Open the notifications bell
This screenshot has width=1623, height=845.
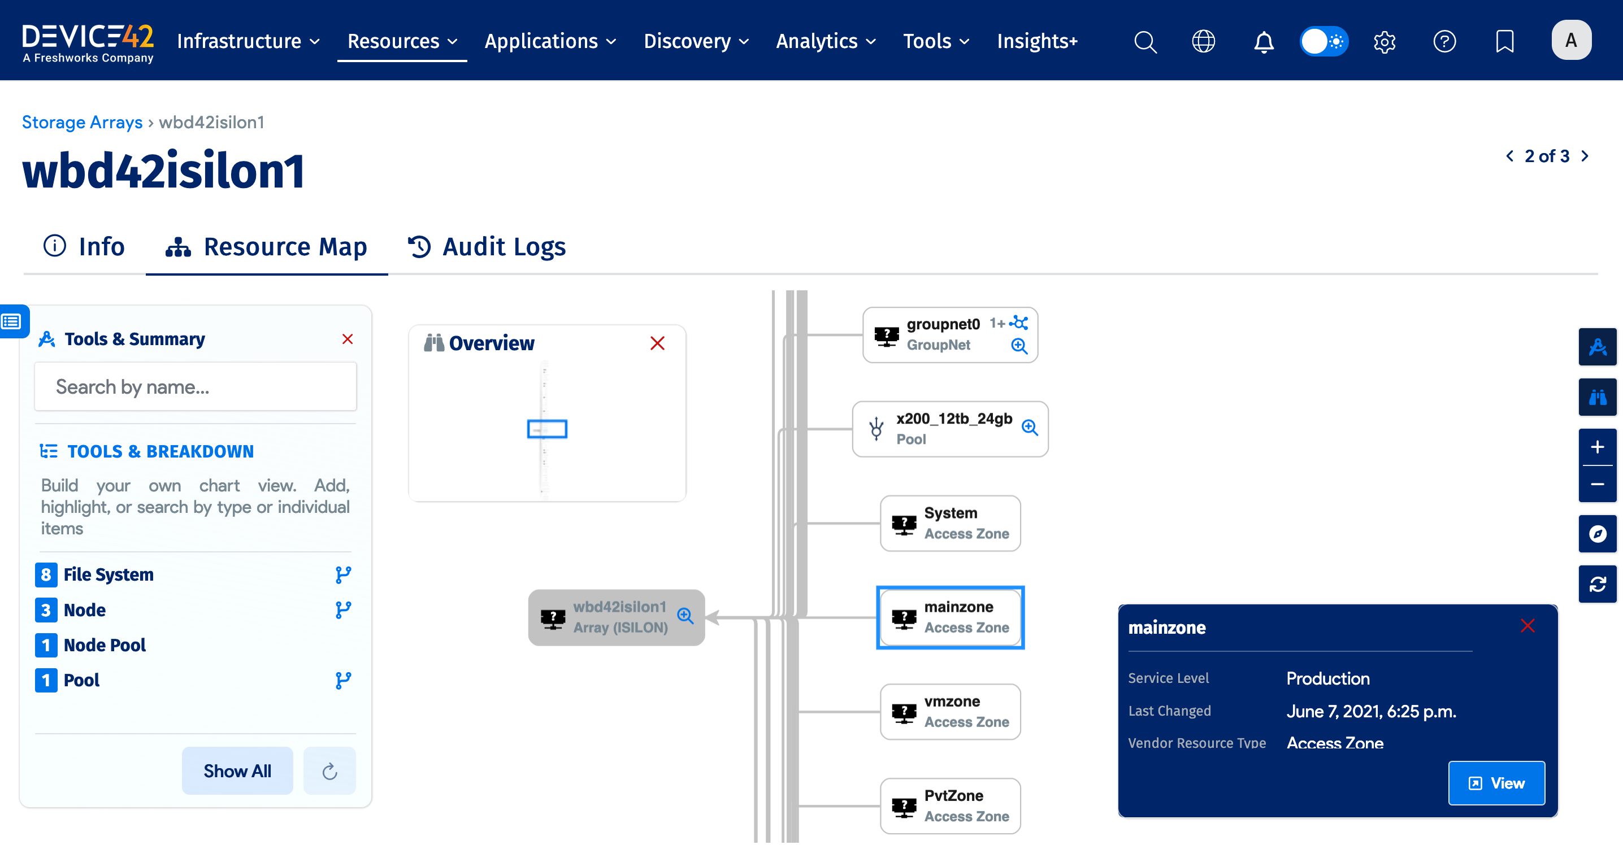1263,41
